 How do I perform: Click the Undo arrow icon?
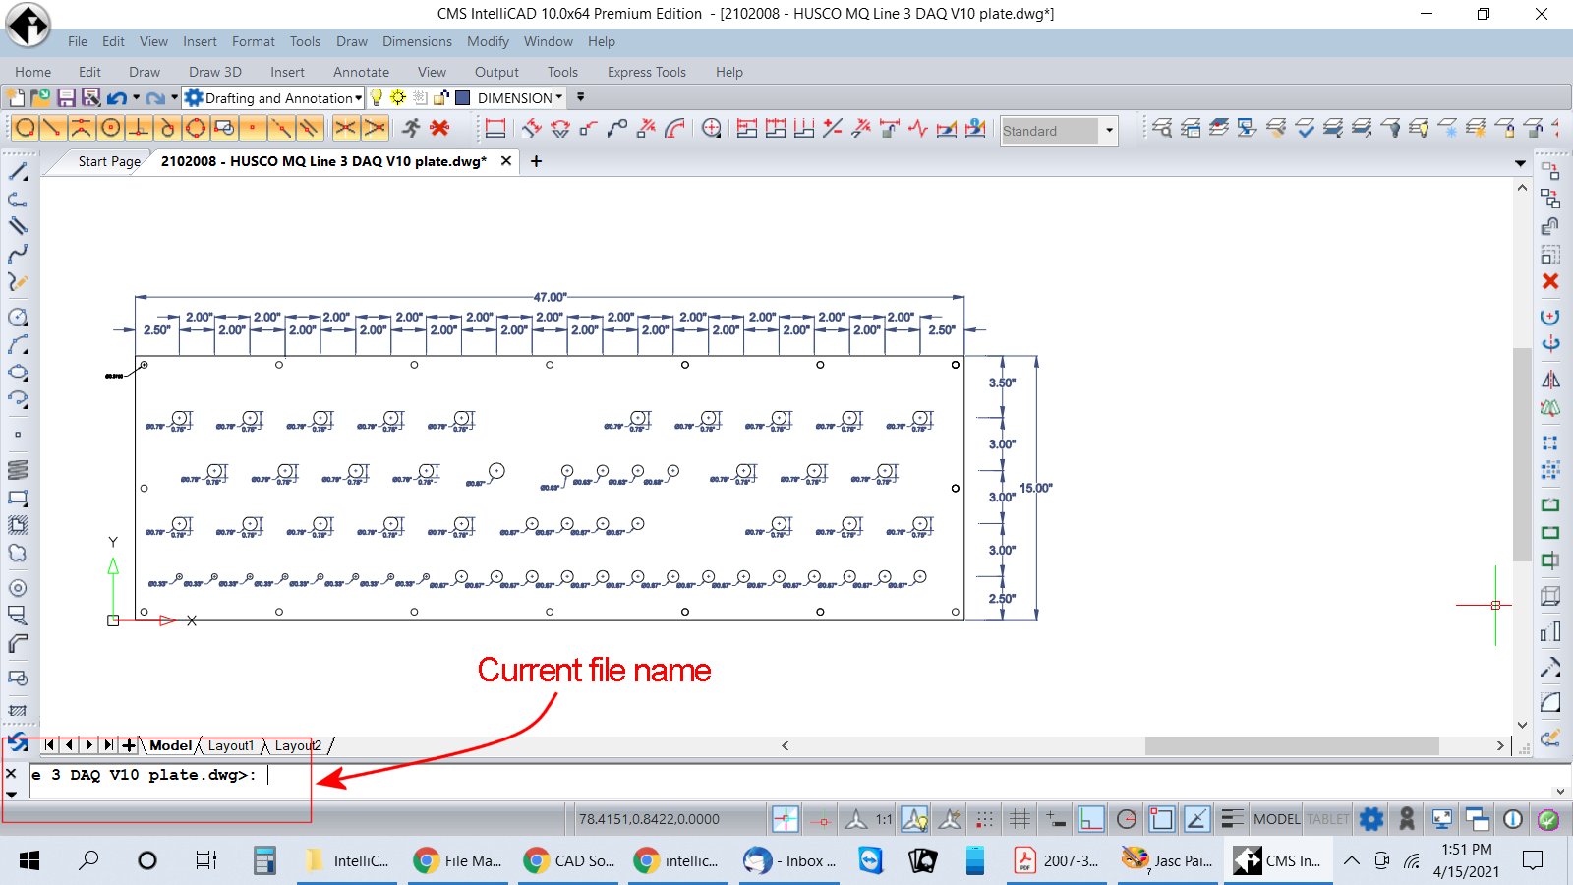pyautogui.click(x=117, y=97)
